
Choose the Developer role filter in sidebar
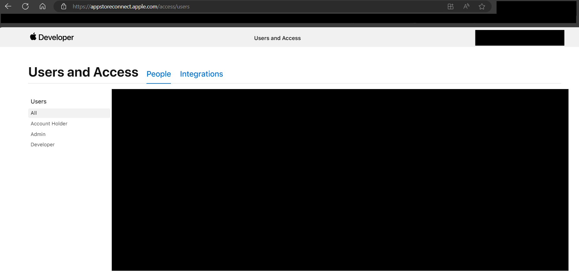coord(43,145)
